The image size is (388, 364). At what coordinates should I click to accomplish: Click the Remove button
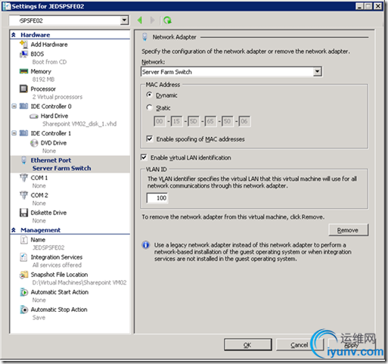[x=348, y=230]
